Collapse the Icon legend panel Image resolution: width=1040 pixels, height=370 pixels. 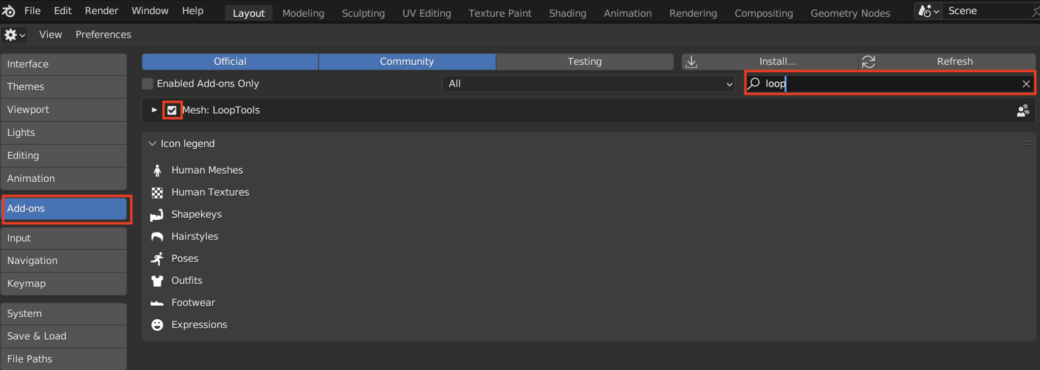tap(152, 144)
